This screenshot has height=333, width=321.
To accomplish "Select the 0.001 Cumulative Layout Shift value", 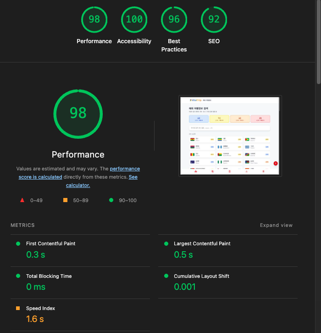I will pos(185,287).
